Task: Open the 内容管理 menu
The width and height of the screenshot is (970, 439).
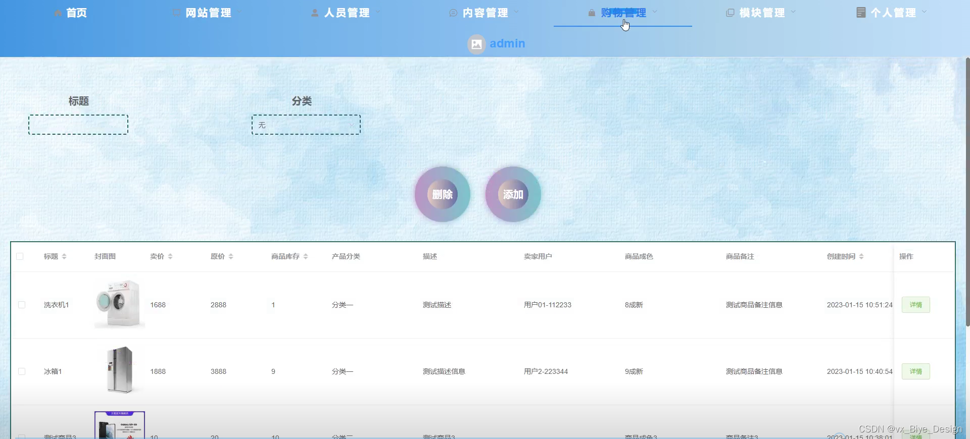Action: pyautogui.click(x=485, y=13)
